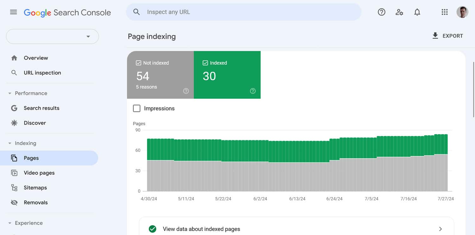Screen dimensions: 475x235
Task: Click the Removals hidden-eye icon
Action: [14, 202]
